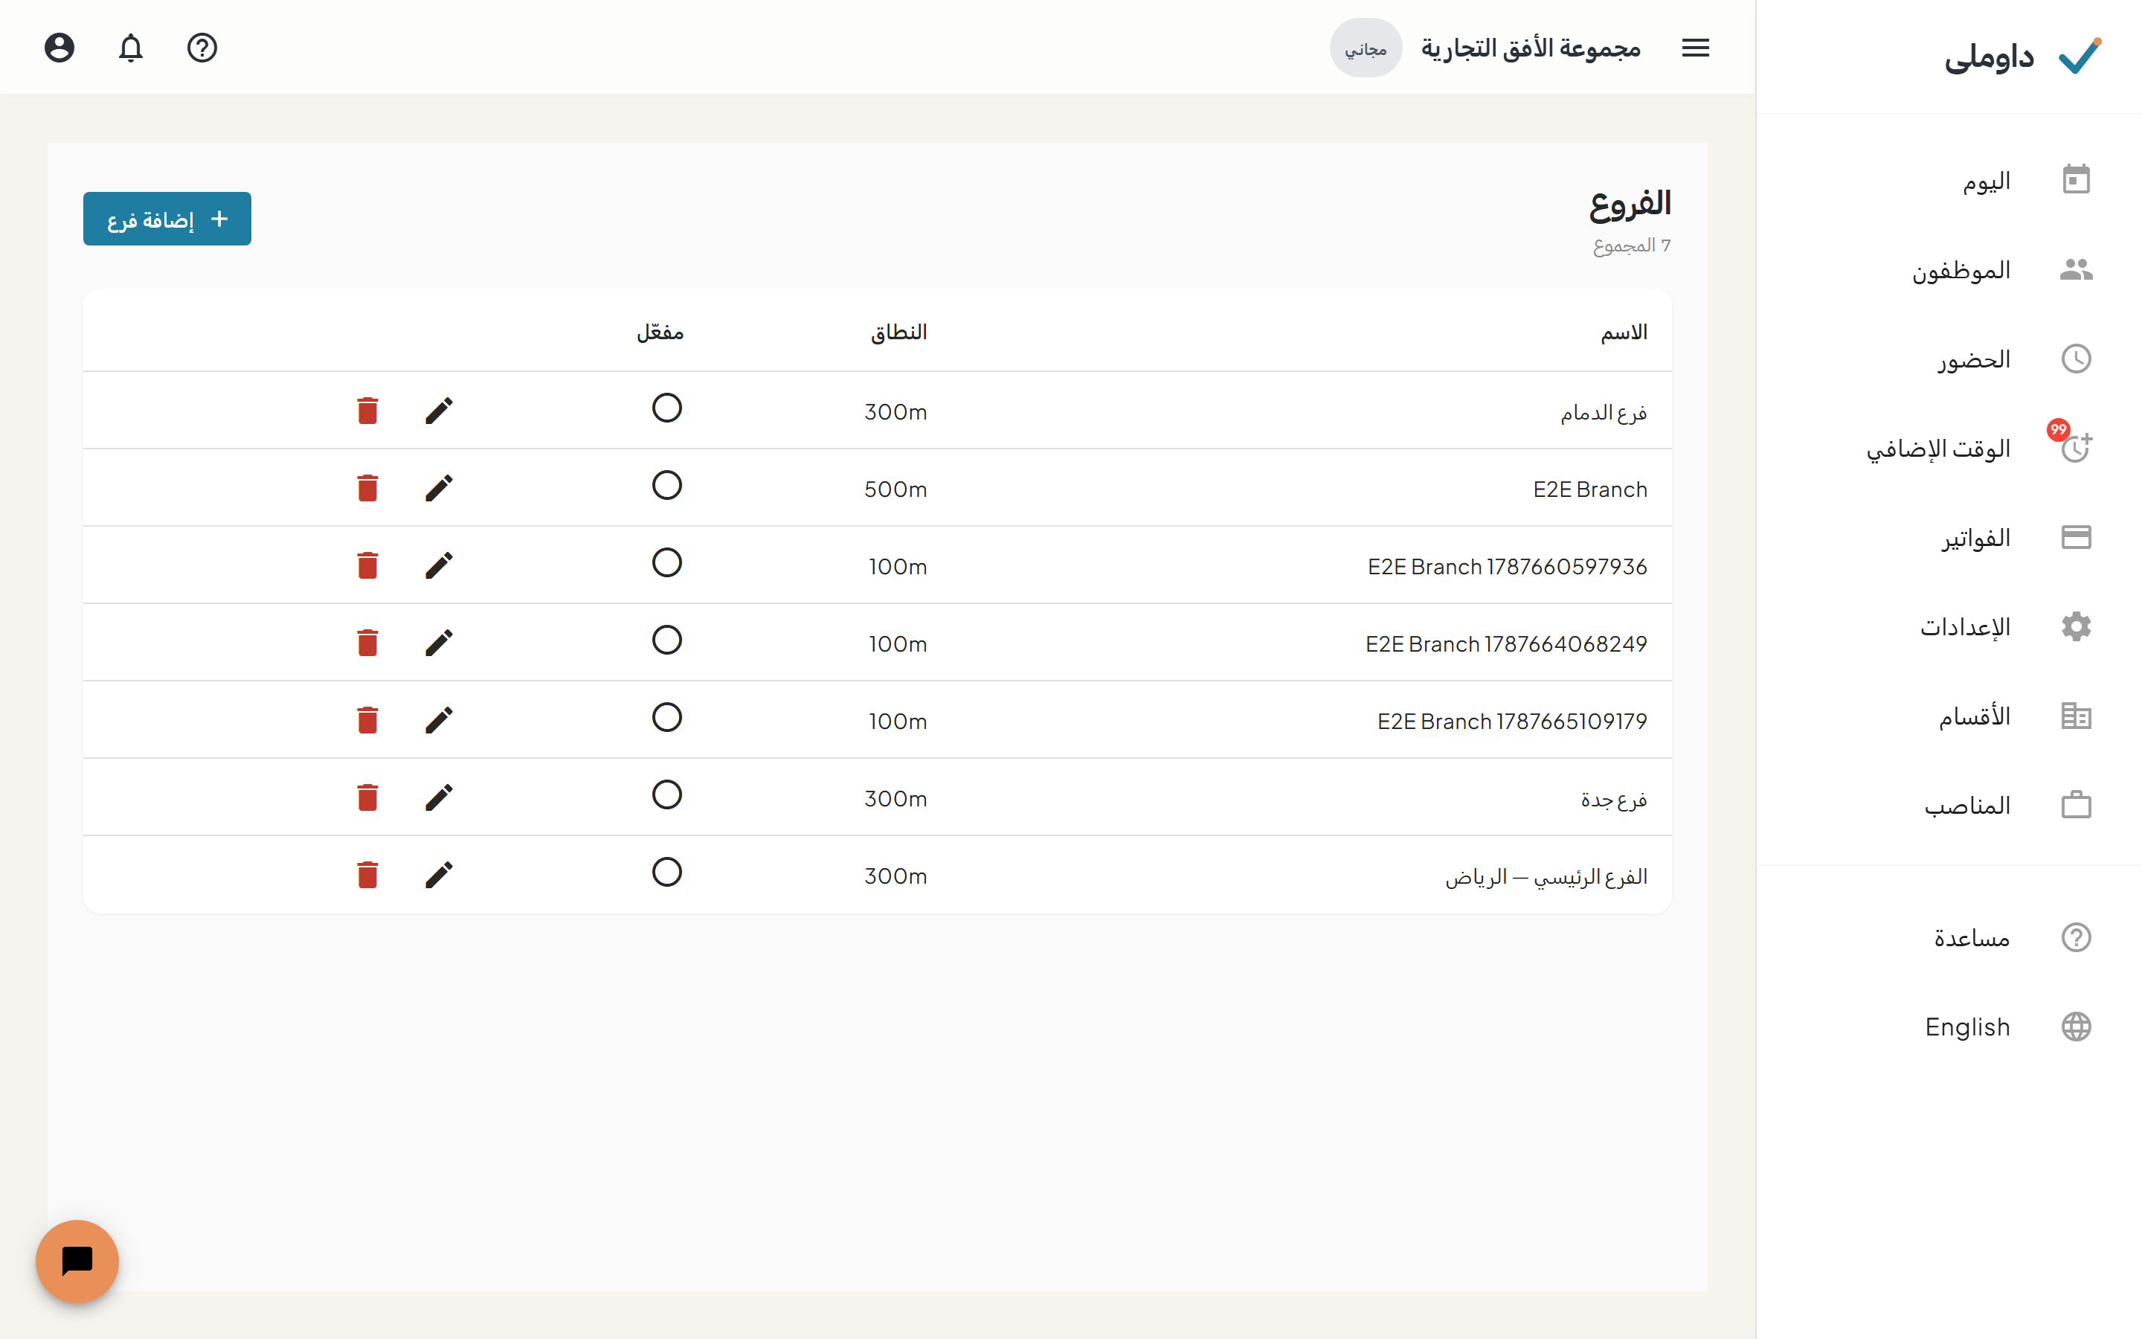The image size is (2142, 1339).
Task: Click the help question mark in the top bar
Action: (x=202, y=48)
